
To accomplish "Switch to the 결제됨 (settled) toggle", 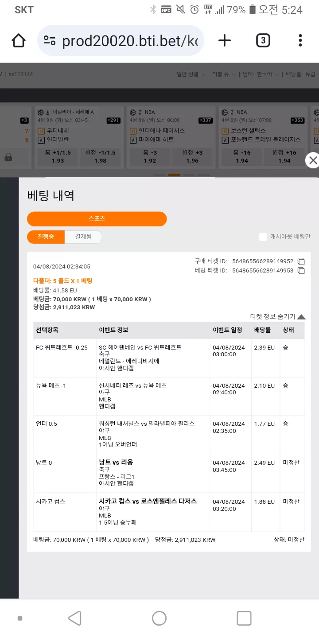I will click(83, 237).
